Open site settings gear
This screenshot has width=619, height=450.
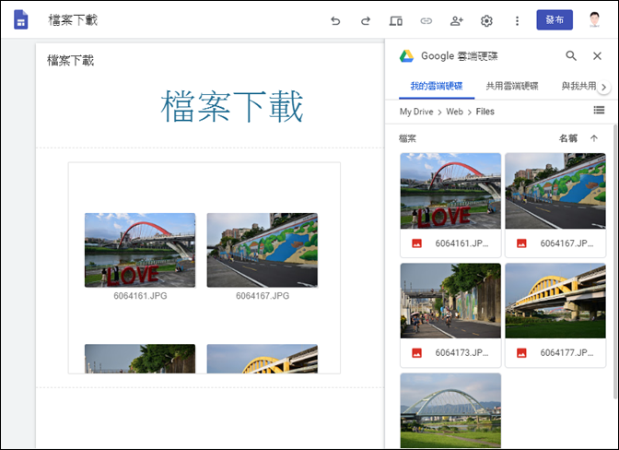tap(486, 20)
